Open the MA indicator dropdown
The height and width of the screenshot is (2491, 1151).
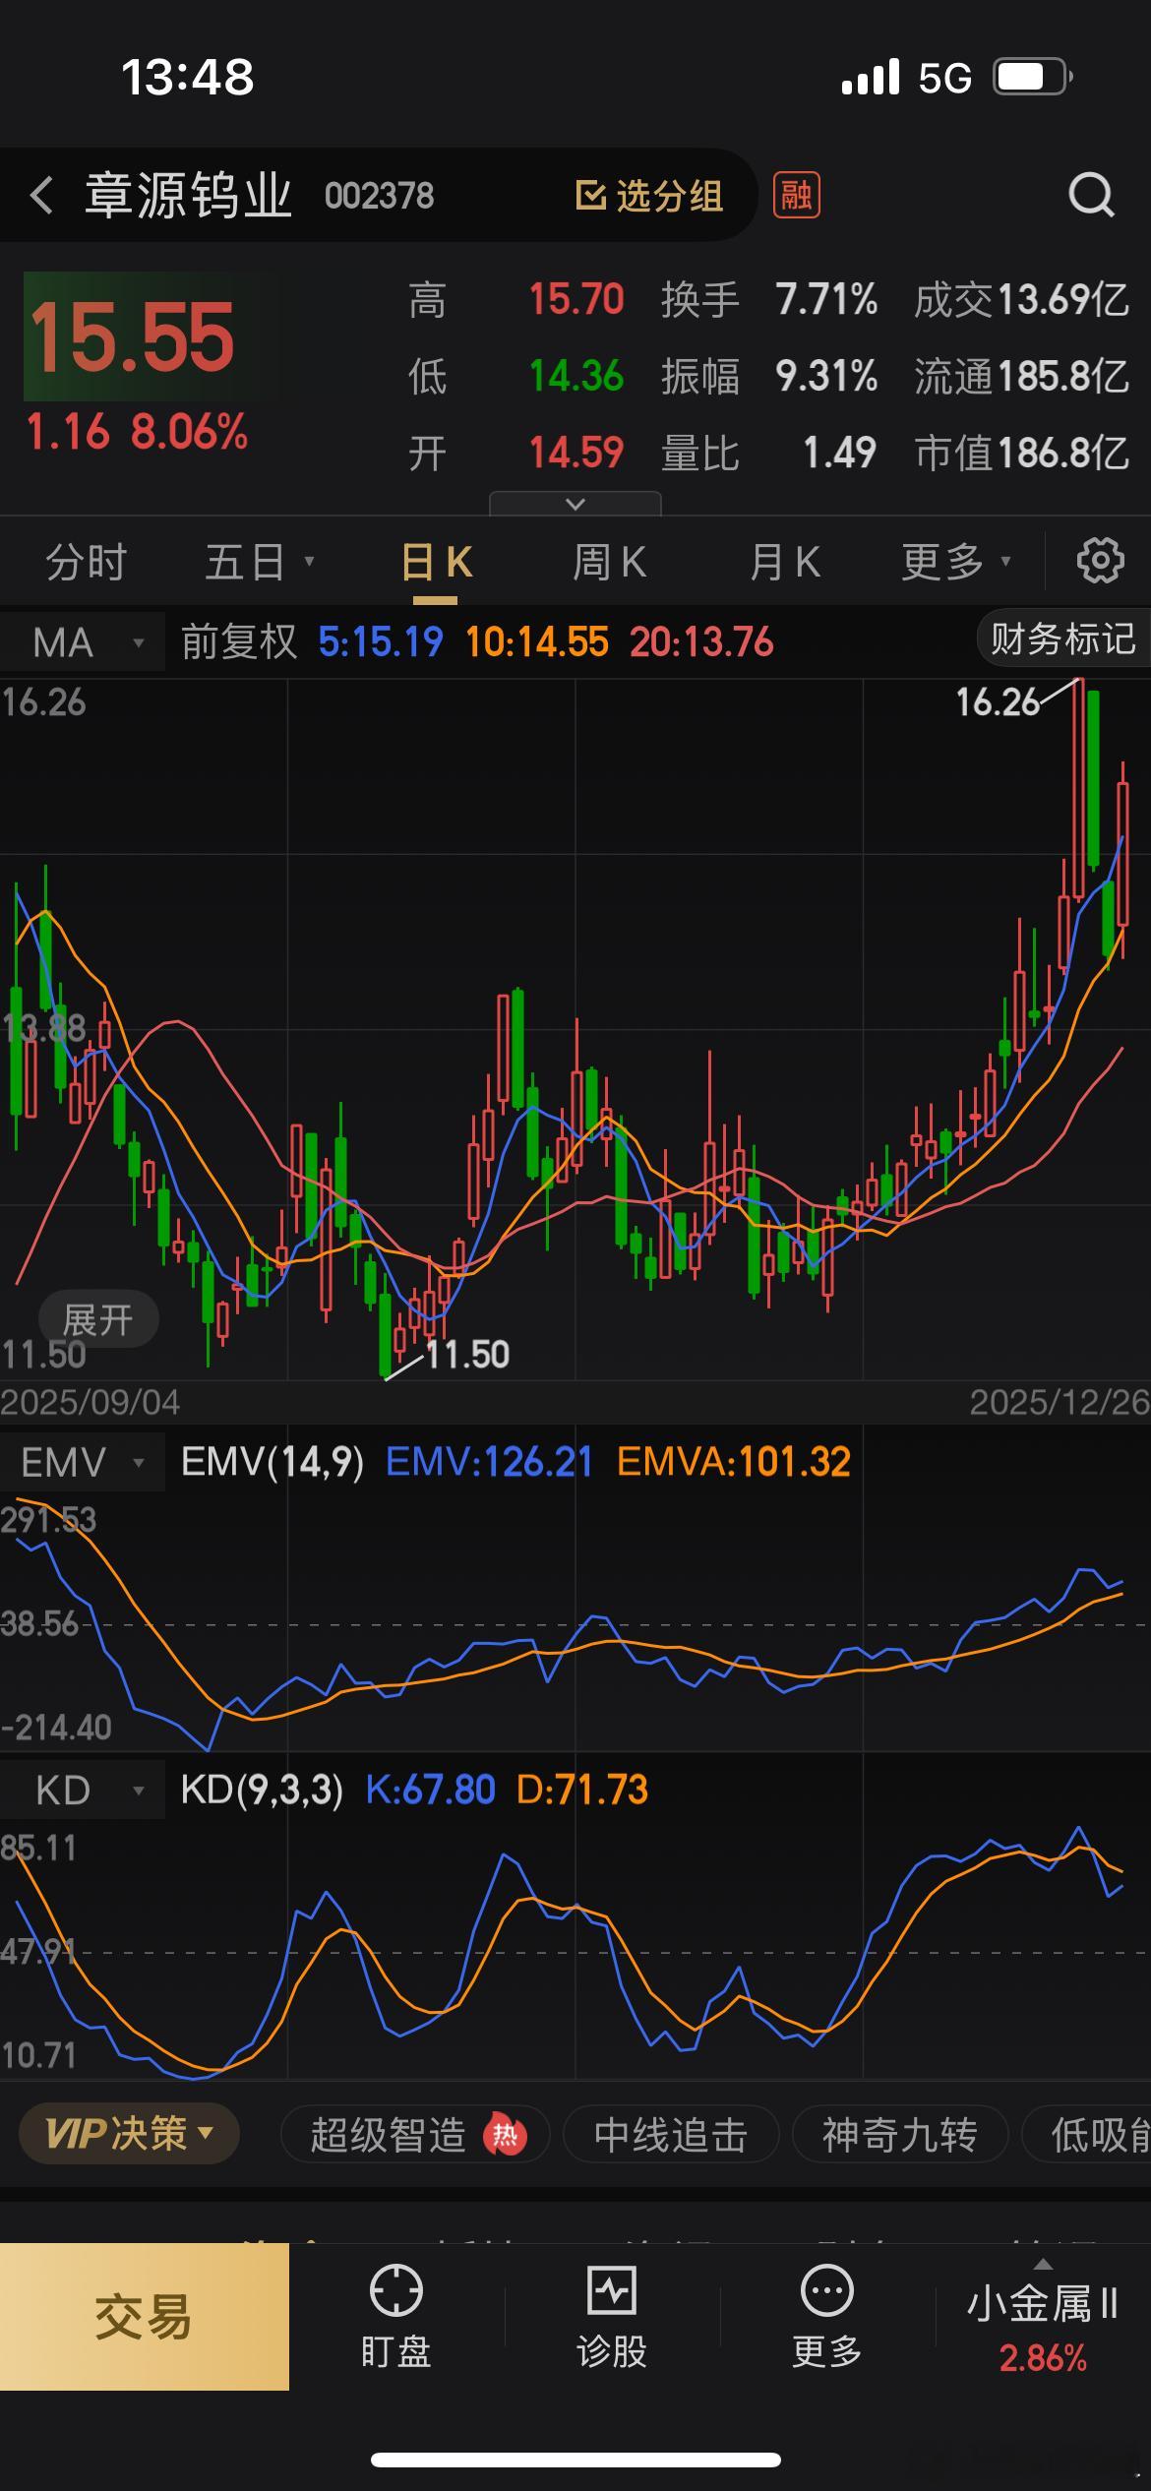(83, 642)
